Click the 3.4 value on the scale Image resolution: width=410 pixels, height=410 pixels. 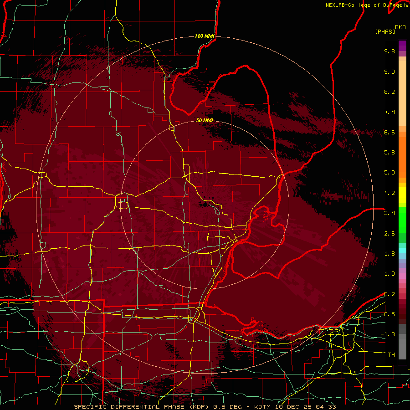pyautogui.click(x=389, y=213)
